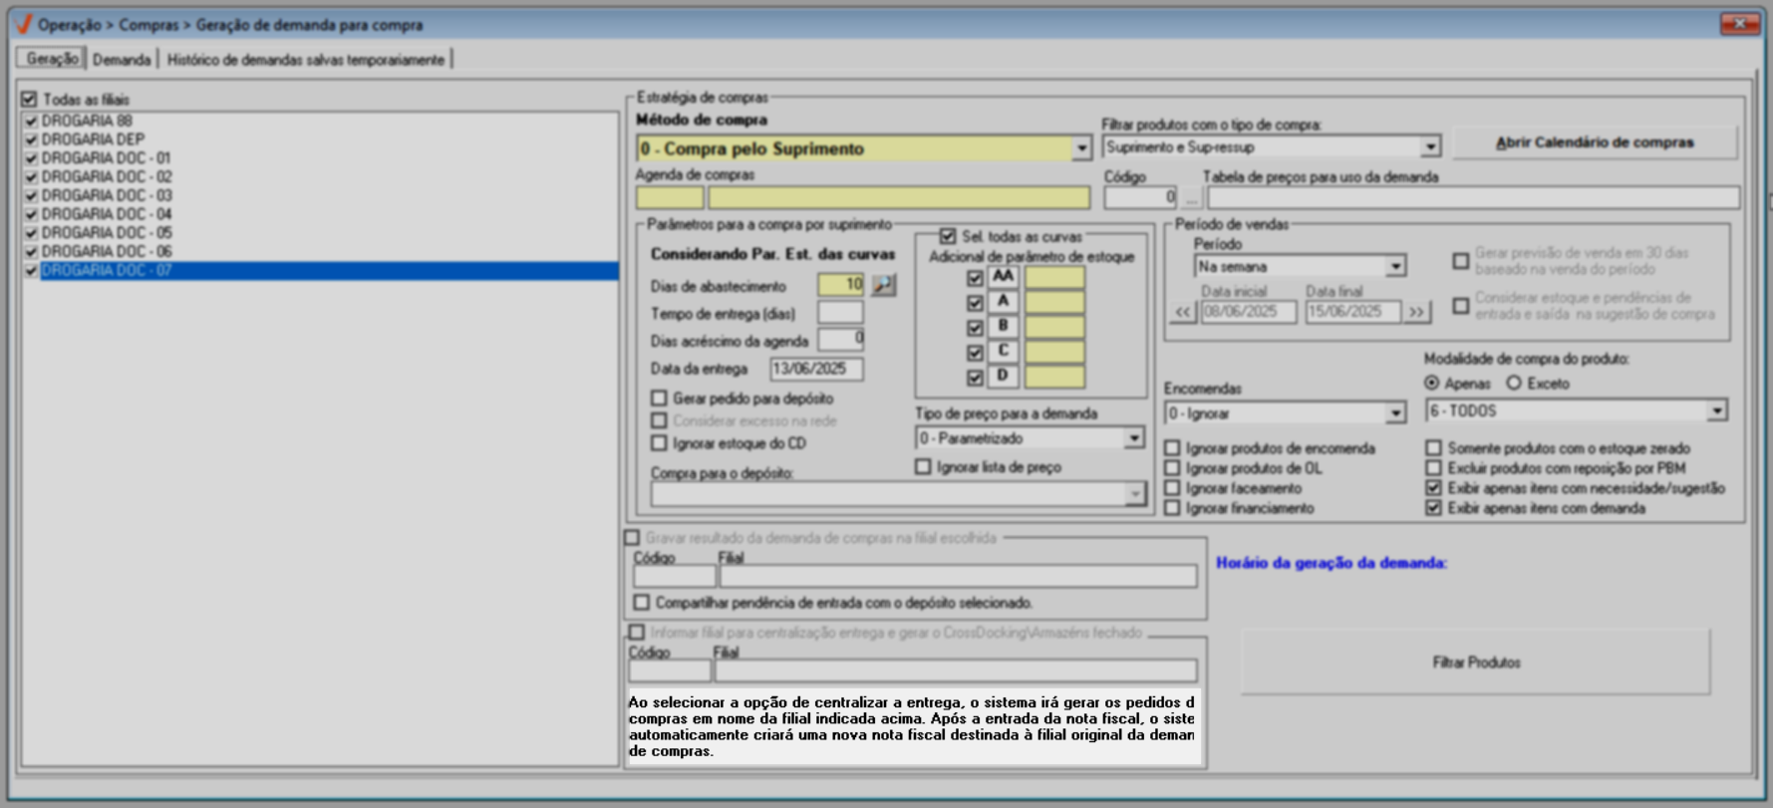Click the application logo in the title bar
Viewport: 1773px width, 808px height.
pyautogui.click(x=24, y=24)
